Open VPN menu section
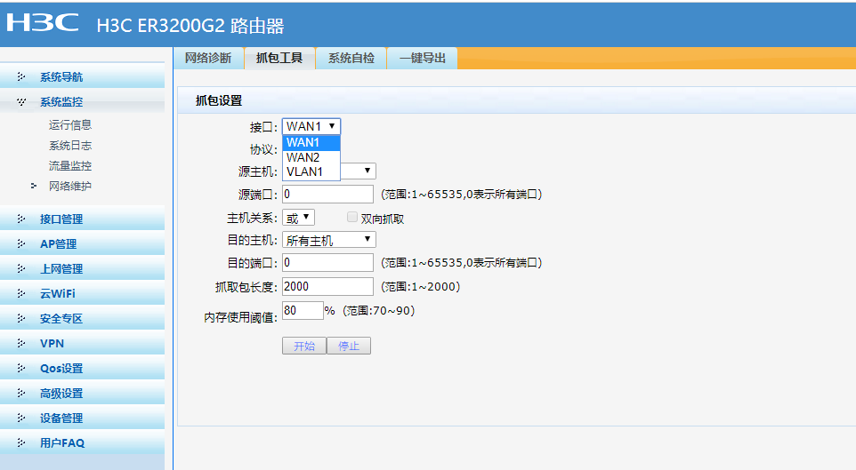Screen dimensions: 856x470 click(x=82, y=343)
